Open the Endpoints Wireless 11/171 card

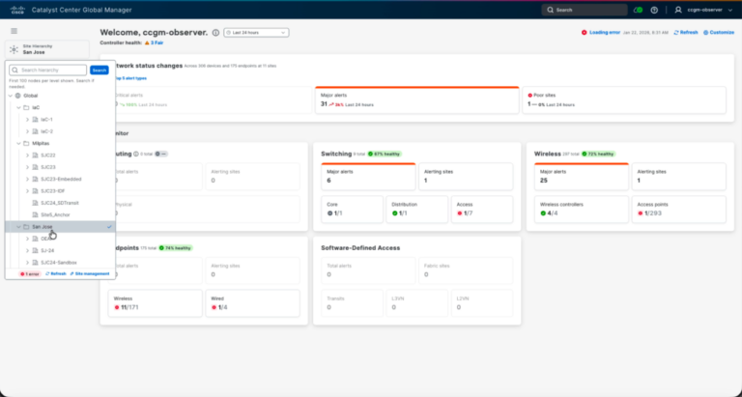[x=156, y=303]
